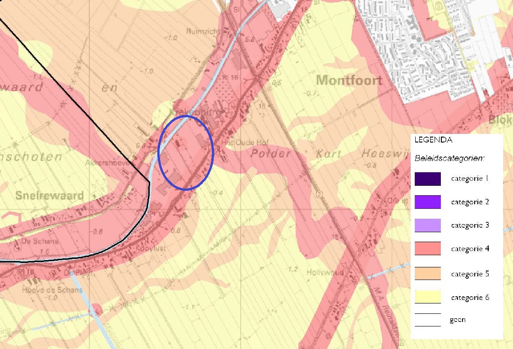
Task: Click the 'Hoeve de Schans' label
Action: pyautogui.click(x=52, y=289)
